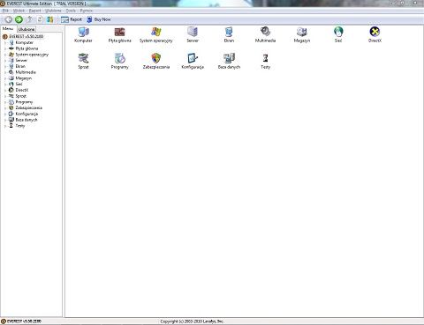Click the Refresh toolbar icon
This screenshot has height=325, width=424.
click(40, 19)
